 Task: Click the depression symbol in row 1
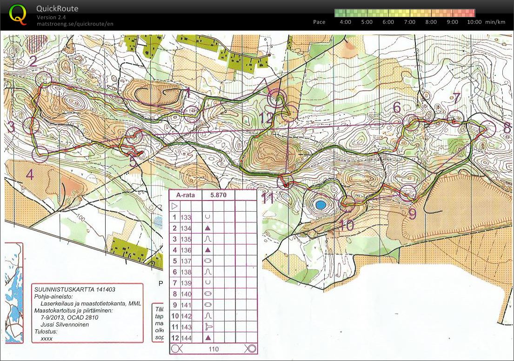208,217
